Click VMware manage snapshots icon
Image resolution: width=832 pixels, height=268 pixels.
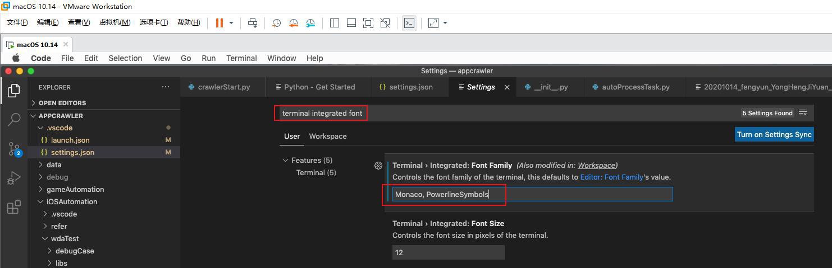(310, 23)
